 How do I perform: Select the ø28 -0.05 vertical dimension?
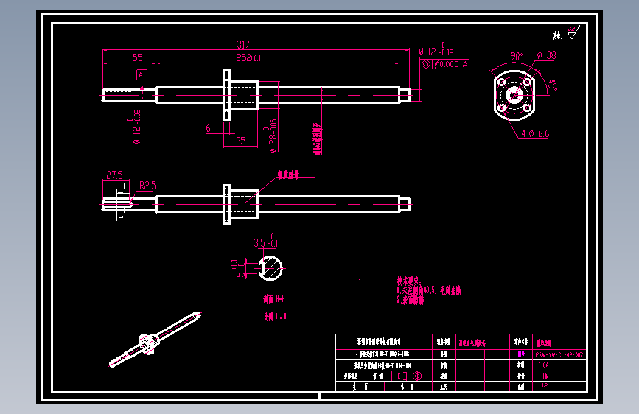271,136
